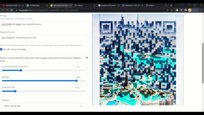This screenshot has width=204, height=115.
Task: Click the Guidance Scale value box
Action: pyautogui.click(x=79, y=88)
